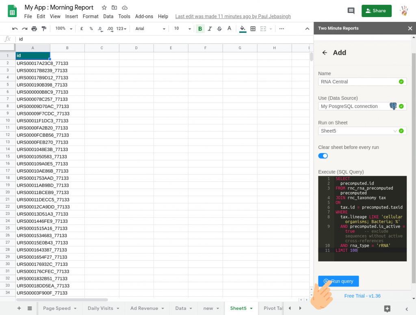Click the formula bar input

165,39
